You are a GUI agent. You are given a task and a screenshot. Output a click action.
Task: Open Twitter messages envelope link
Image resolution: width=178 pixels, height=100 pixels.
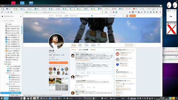click(x=73, y=16)
